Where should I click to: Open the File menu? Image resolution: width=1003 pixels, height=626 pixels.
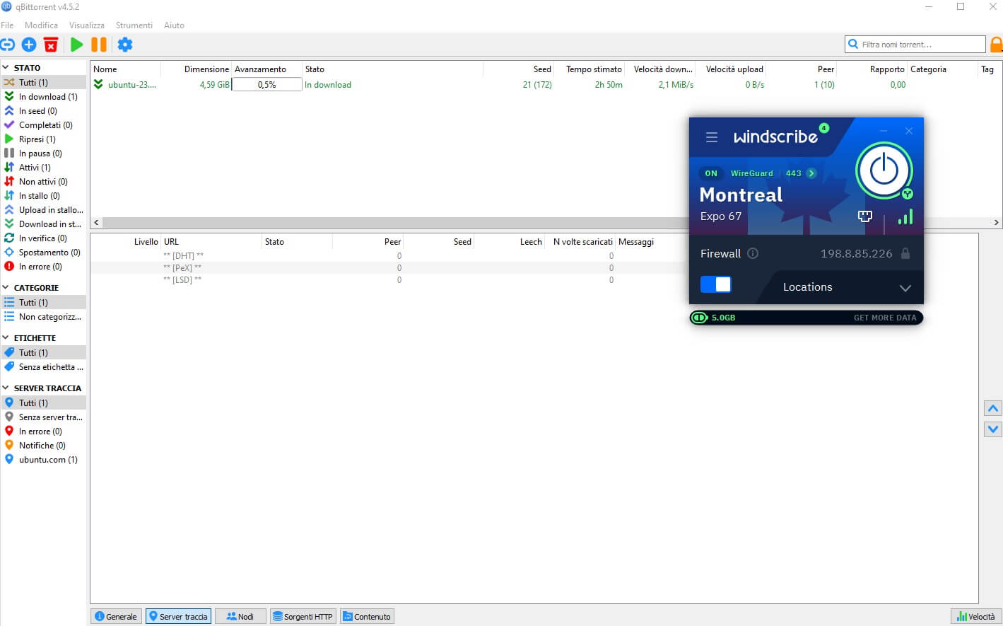(x=7, y=25)
